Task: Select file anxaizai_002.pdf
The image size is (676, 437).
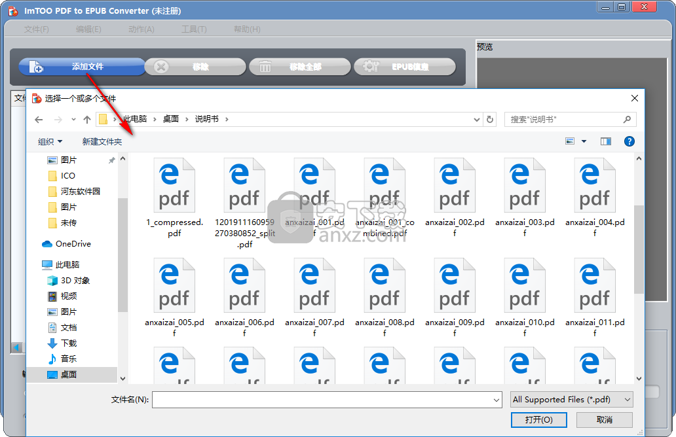Action: pos(455,197)
